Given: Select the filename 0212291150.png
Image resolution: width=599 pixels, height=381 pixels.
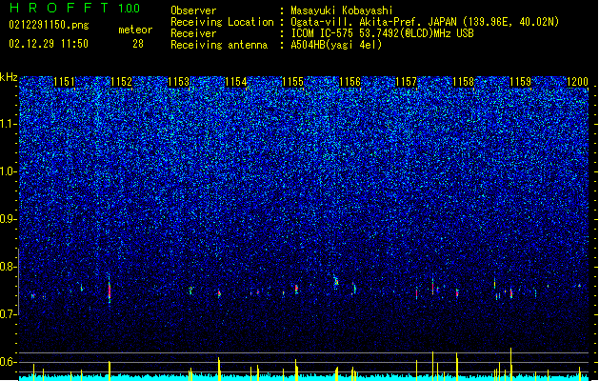Looking at the screenshot, I should coord(49,25).
